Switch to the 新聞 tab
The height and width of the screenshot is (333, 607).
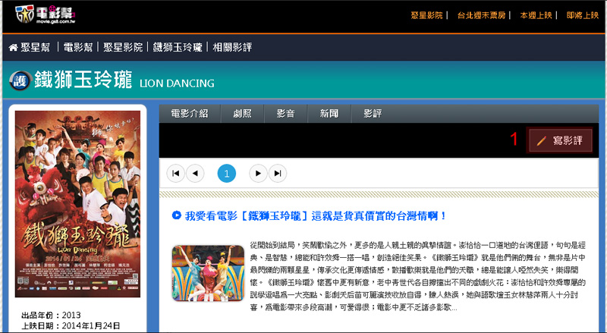[329, 114]
